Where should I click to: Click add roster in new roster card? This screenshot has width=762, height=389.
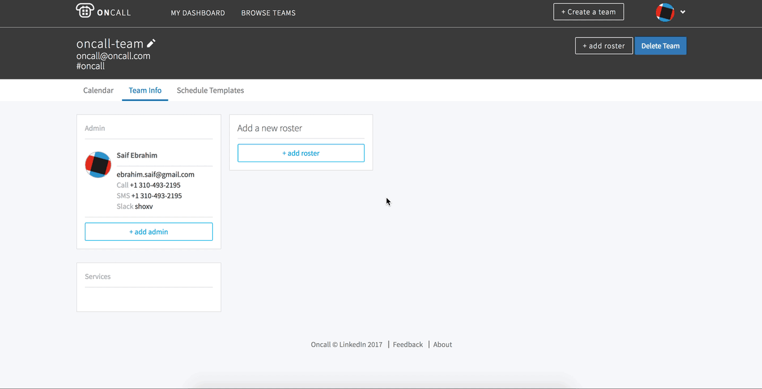301,153
